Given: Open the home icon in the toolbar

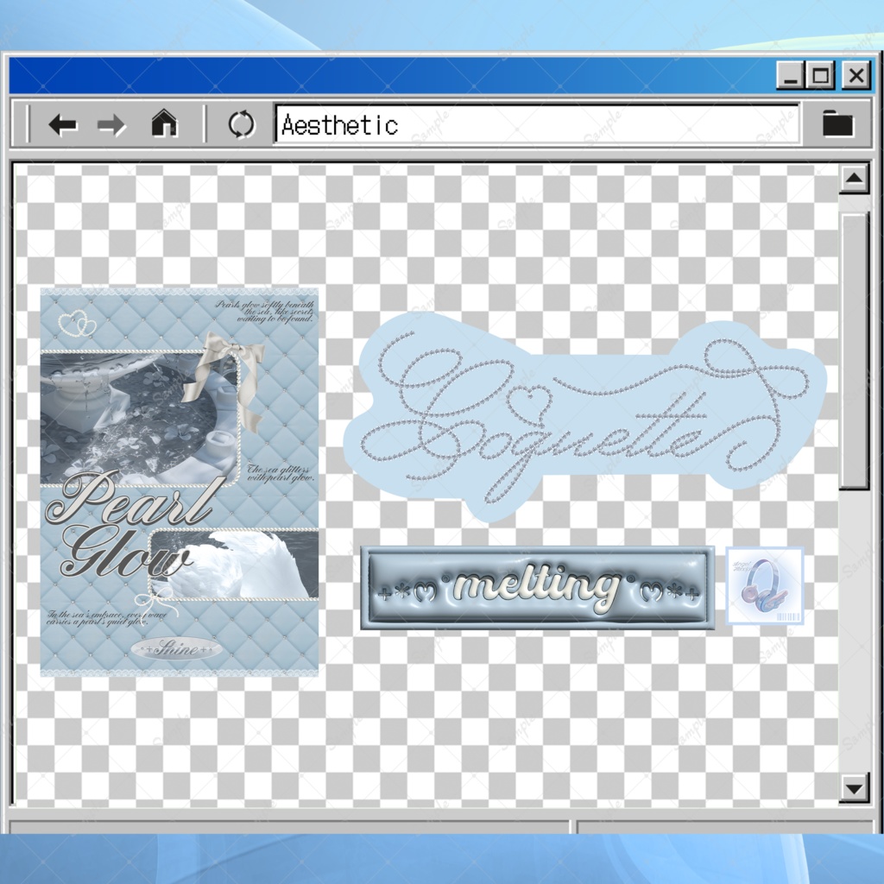Looking at the screenshot, I should point(164,123).
